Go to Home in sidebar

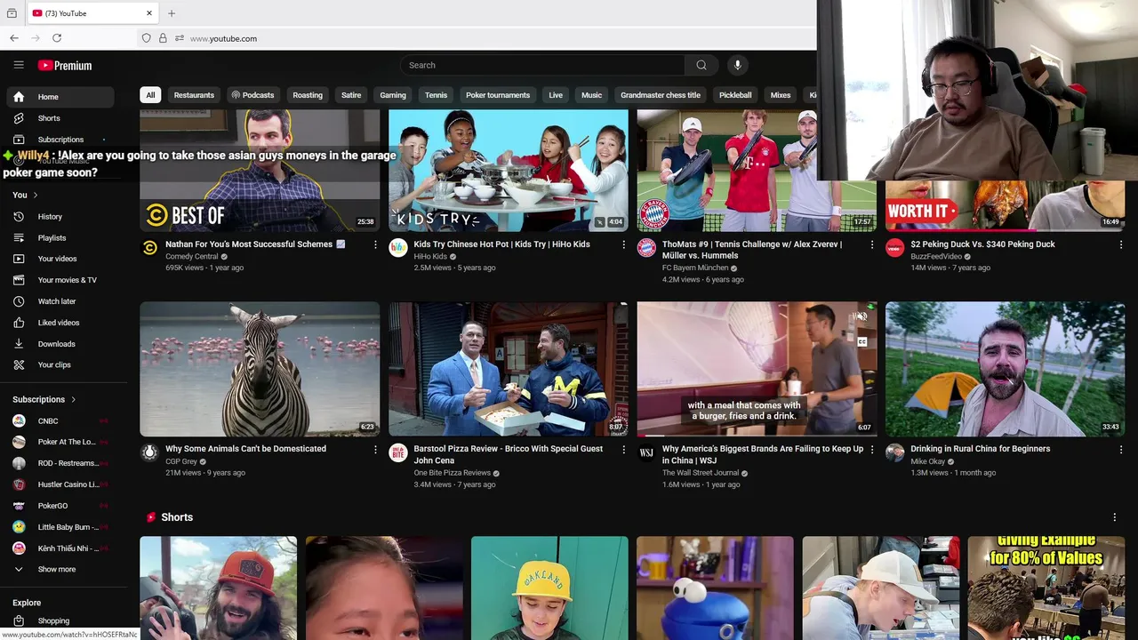click(x=60, y=97)
